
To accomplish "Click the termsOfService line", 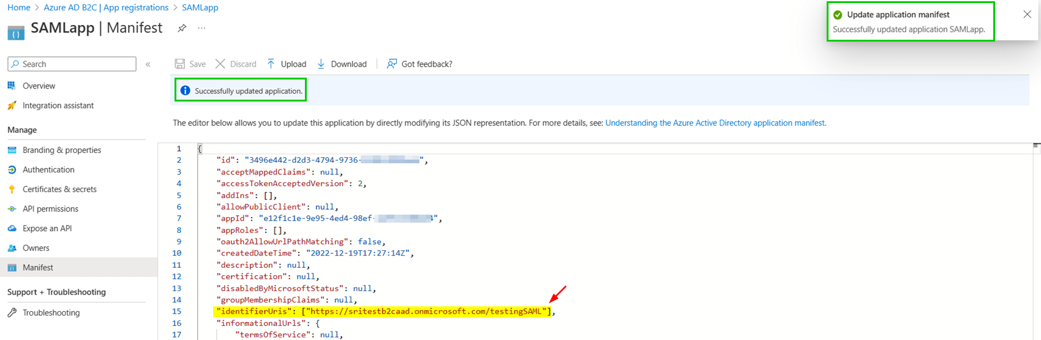I will click(x=290, y=334).
